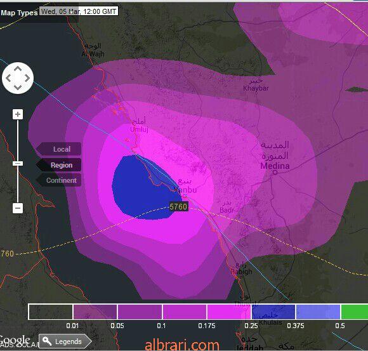This screenshot has width=368, height=351.
Task: Pan the map down with the bottom arrow
Action: 18,87
